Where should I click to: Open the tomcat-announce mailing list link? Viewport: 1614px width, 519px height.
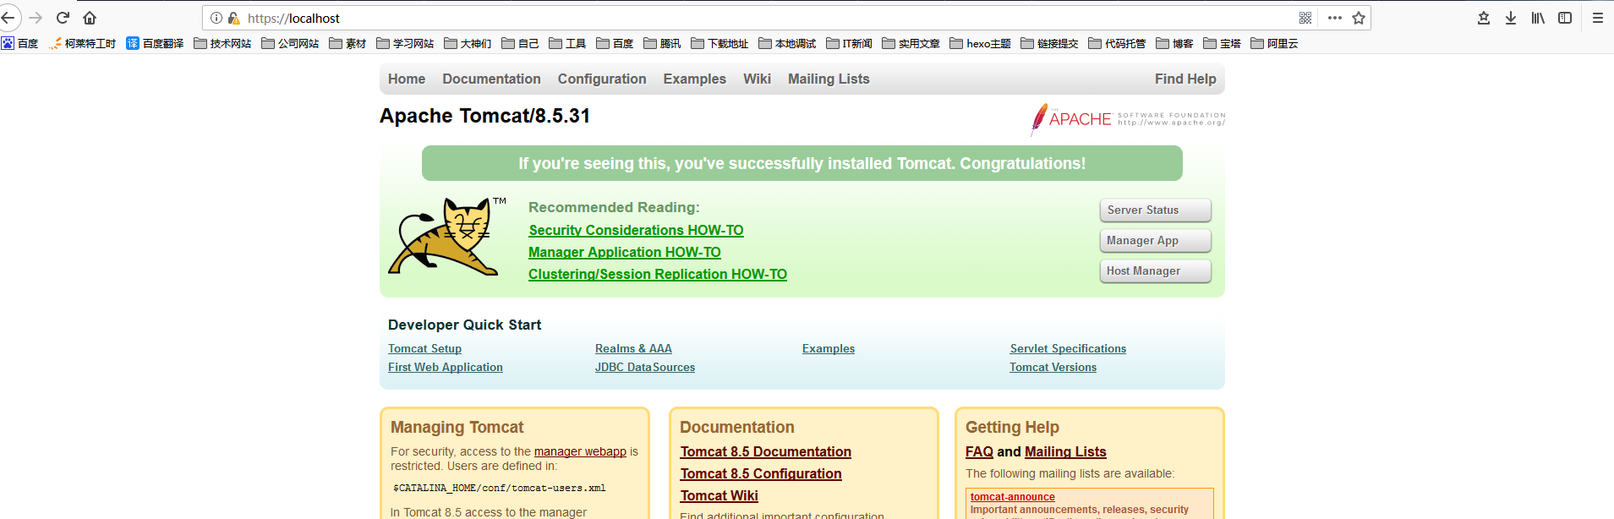pyautogui.click(x=1013, y=497)
